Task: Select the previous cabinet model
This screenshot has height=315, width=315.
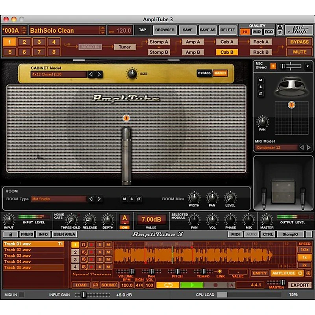Action: click(91, 74)
